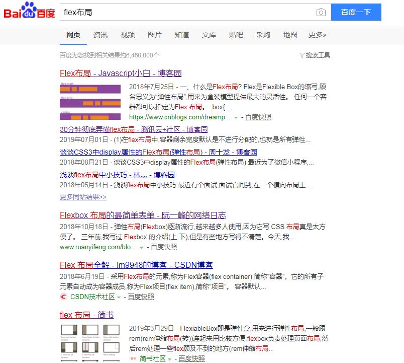Open flex 布局 - 简书 result
Screen dimensions: 404x363
(x=86, y=315)
